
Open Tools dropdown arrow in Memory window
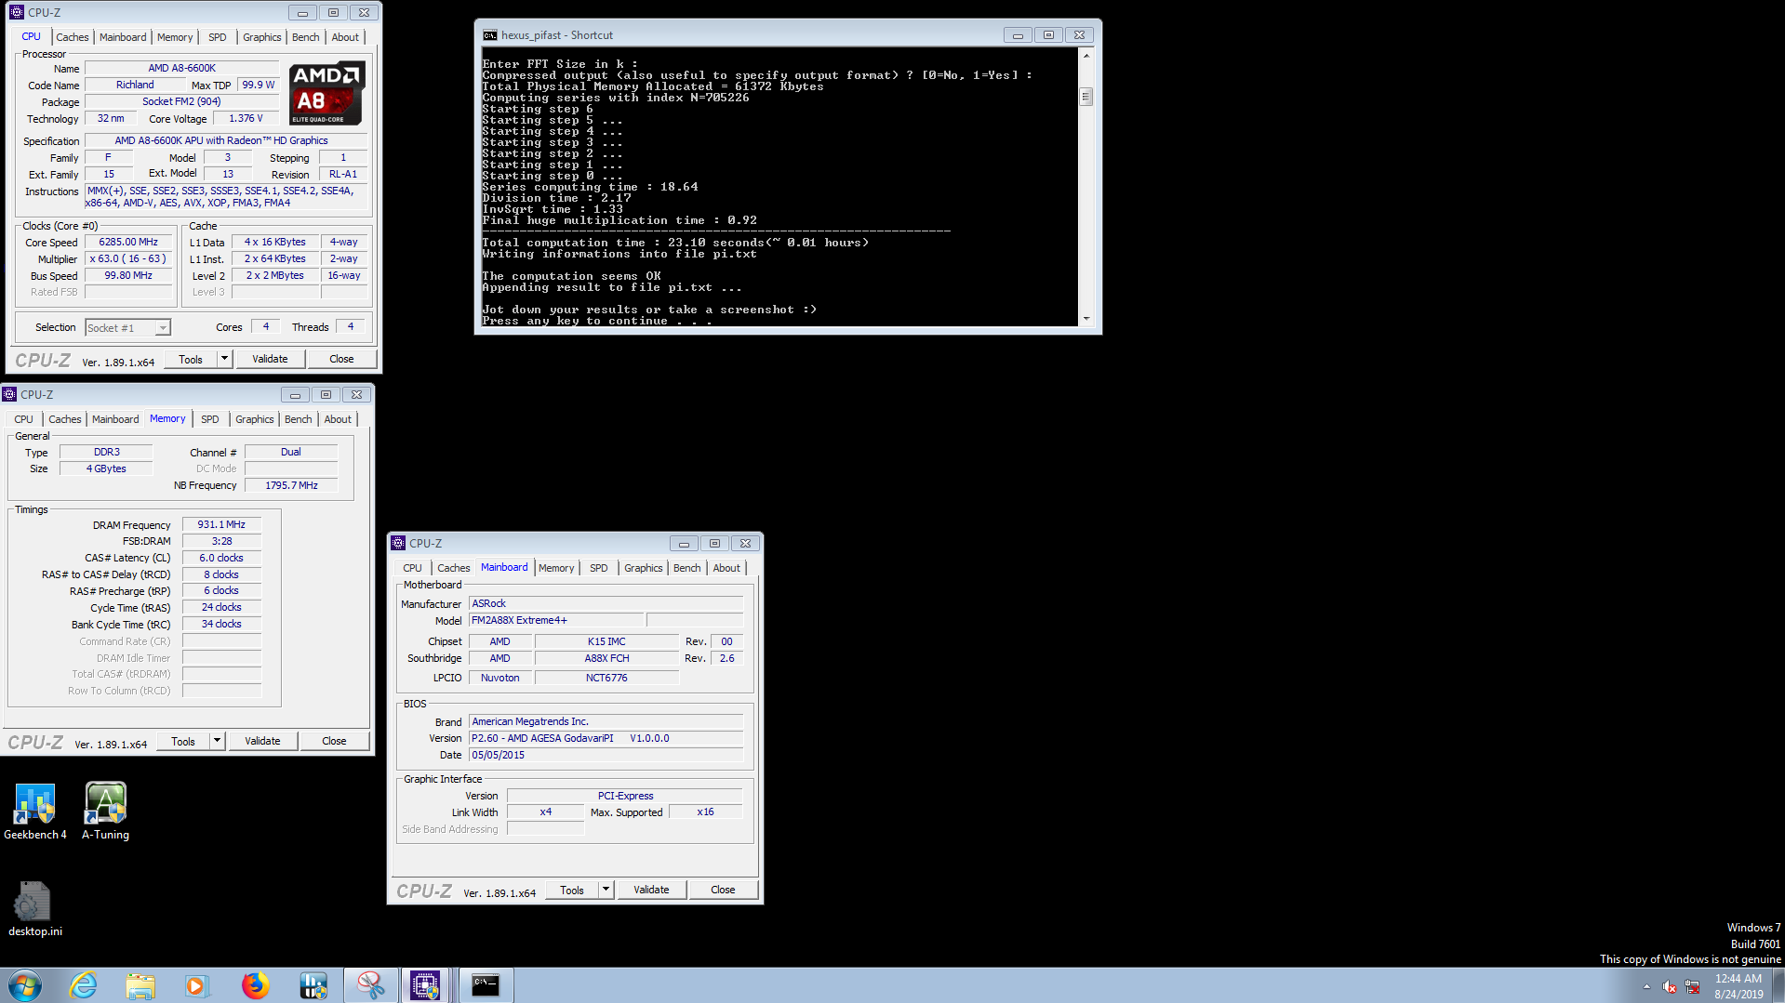click(x=217, y=741)
